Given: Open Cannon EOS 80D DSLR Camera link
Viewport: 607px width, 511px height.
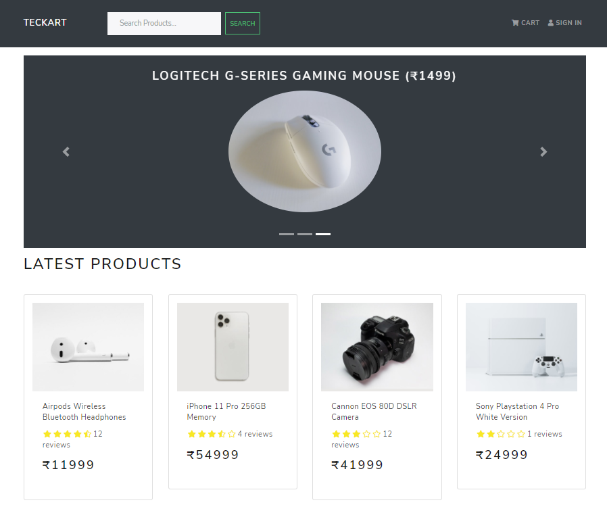Looking at the screenshot, I should pyautogui.click(x=374, y=412).
